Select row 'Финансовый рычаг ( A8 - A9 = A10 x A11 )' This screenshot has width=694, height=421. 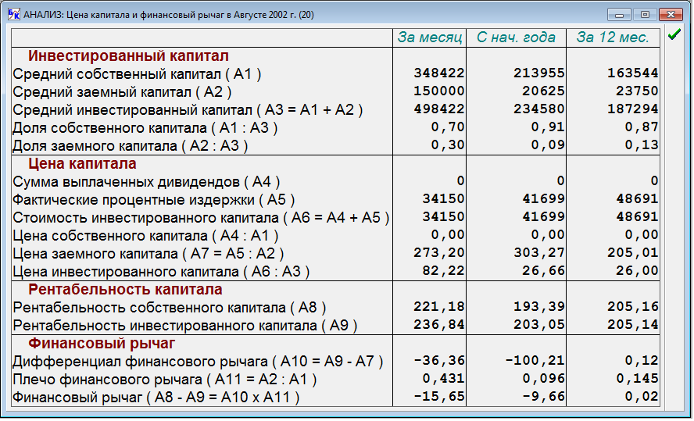pos(335,398)
